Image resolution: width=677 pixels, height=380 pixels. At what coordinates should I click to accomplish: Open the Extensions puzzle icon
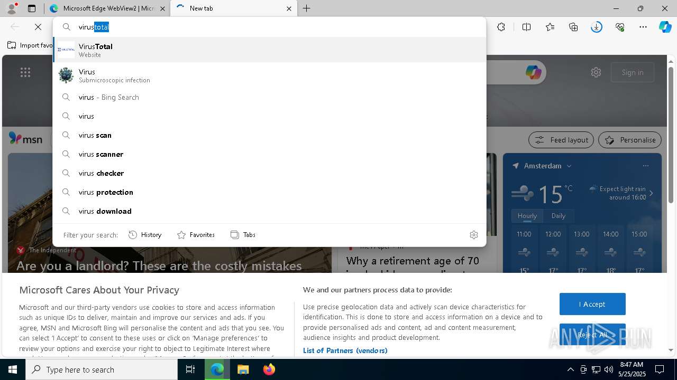pyautogui.click(x=501, y=27)
